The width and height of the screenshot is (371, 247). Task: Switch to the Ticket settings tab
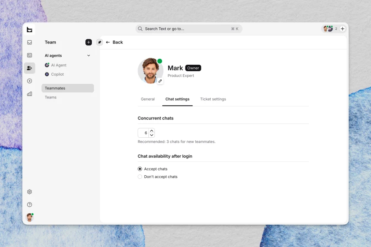(213, 99)
